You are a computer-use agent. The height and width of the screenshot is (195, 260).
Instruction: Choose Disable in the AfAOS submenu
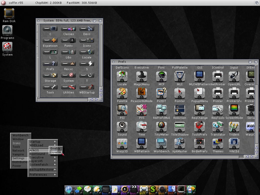click(56, 152)
